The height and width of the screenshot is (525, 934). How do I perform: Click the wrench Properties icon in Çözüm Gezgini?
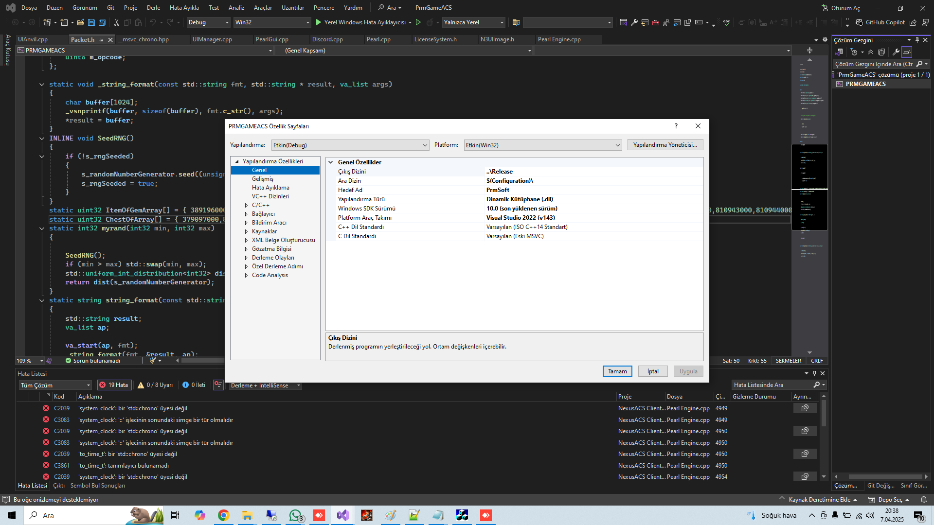pos(896,52)
